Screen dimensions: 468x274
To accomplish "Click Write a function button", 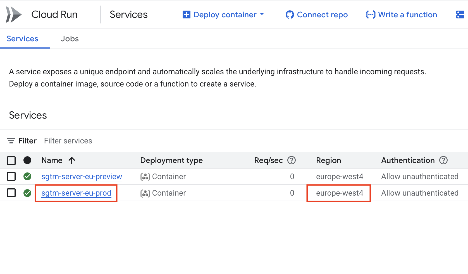I will pyautogui.click(x=402, y=15).
